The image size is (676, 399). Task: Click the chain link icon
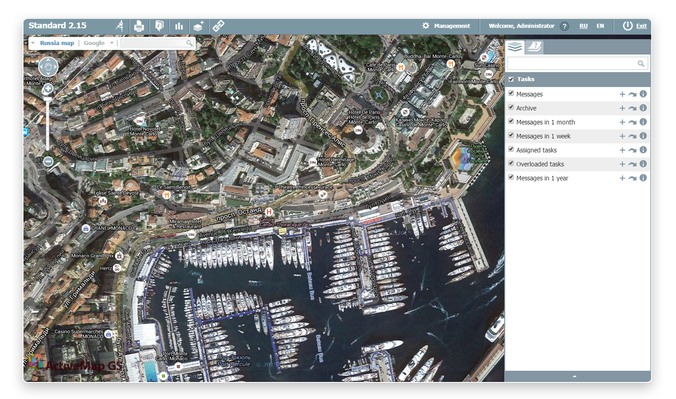(218, 26)
